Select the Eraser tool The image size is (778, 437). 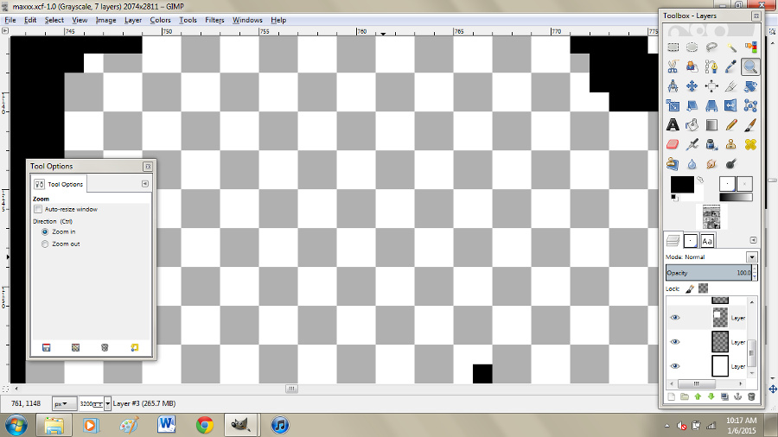(x=673, y=143)
